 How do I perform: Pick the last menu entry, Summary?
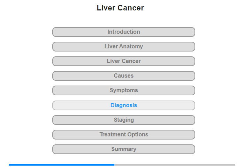[x=124, y=149]
